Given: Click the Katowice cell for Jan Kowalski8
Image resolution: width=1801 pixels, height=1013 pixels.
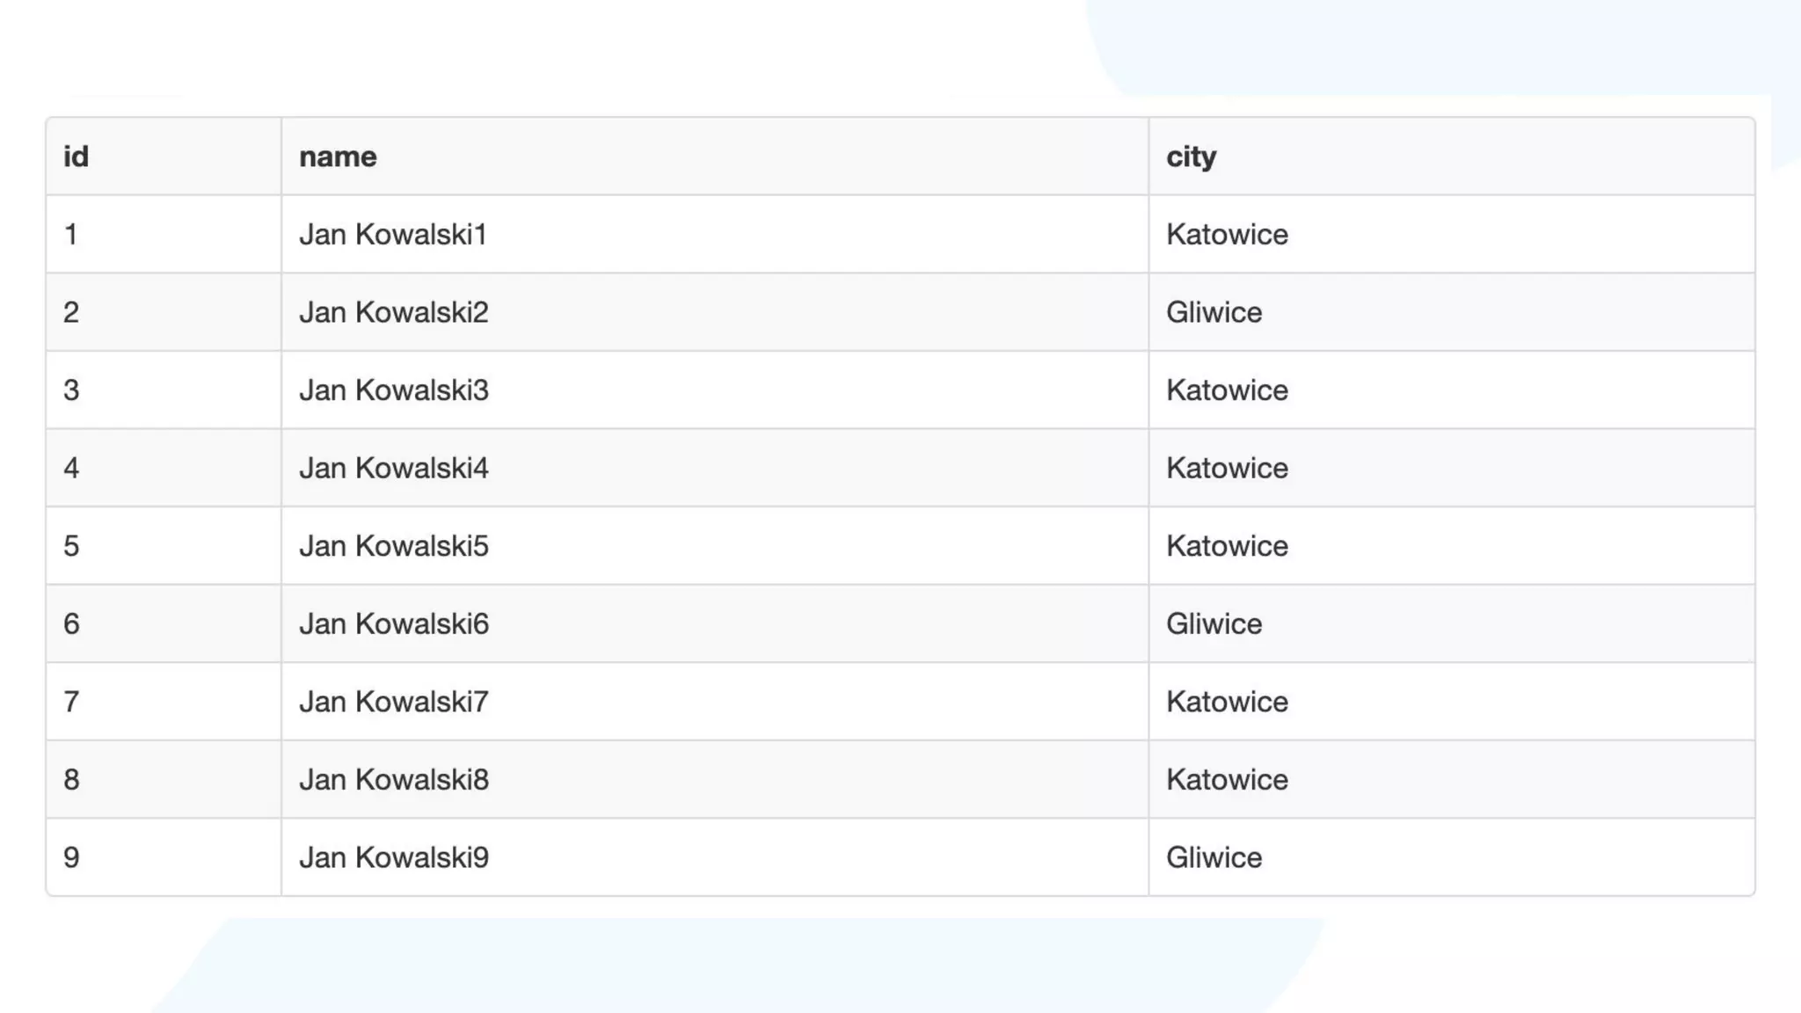Looking at the screenshot, I should (1227, 780).
